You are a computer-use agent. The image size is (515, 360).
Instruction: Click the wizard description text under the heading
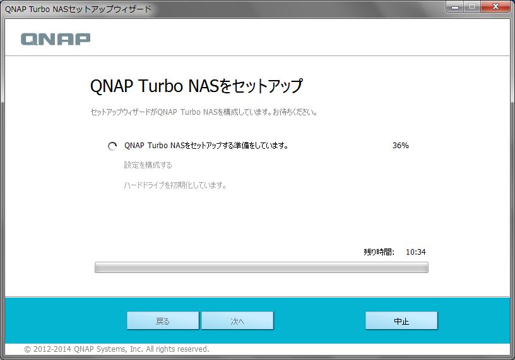pos(203,113)
